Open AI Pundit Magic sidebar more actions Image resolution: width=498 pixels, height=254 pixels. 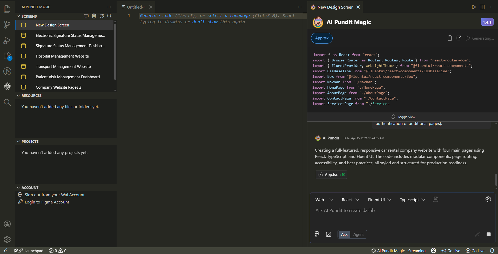pos(109,7)
